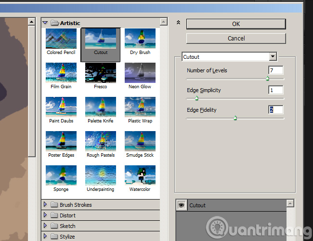Choose the Rough Pastels filter thumbnail
The width and height of the screenshot is (313, 241).
point(101,141)
